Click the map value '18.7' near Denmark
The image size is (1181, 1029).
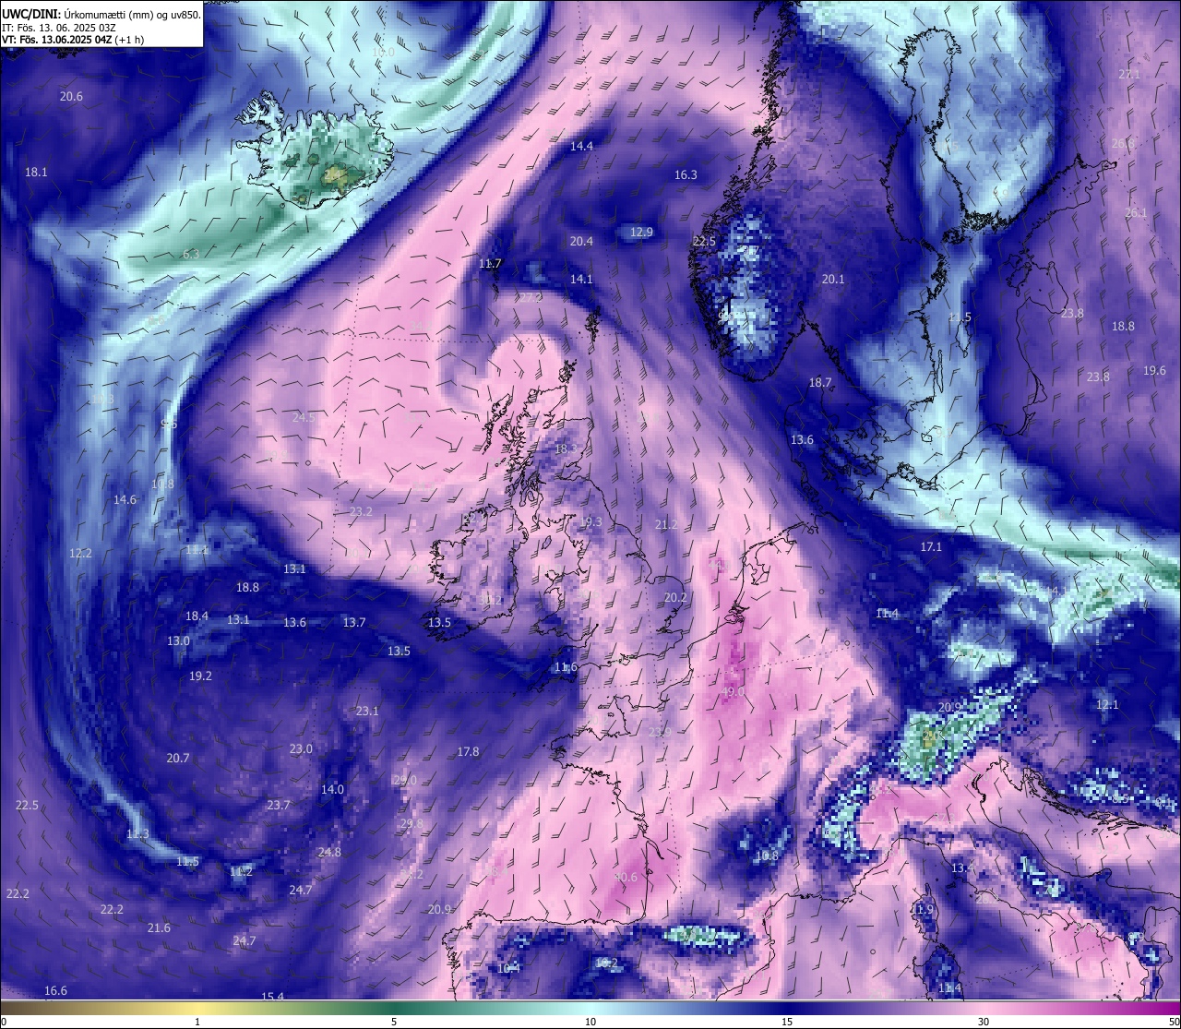tap(820, 383)
